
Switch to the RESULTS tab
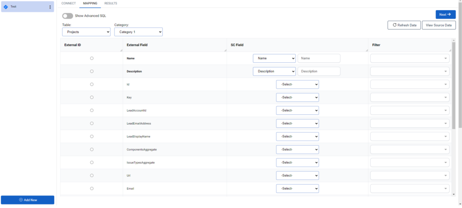click(x=111, y=3)
